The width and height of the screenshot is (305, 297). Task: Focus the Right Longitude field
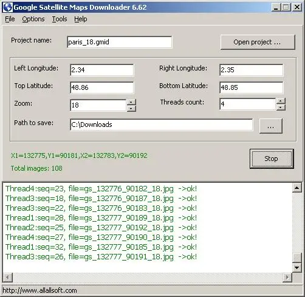coord(252,70)
